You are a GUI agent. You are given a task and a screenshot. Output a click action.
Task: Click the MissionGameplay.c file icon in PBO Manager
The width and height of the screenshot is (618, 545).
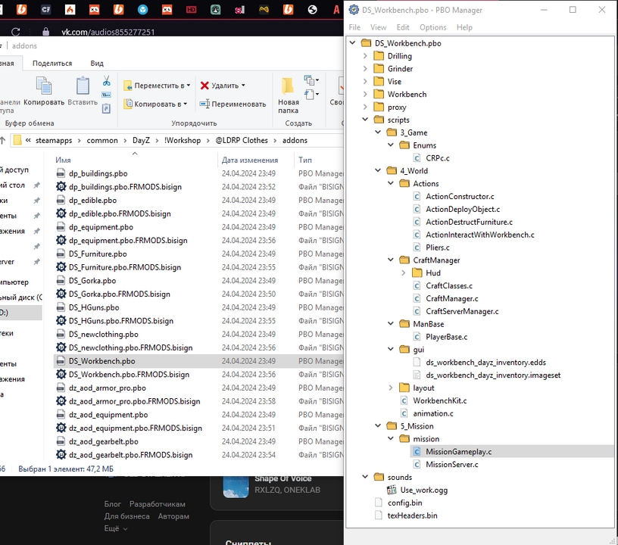417,452
